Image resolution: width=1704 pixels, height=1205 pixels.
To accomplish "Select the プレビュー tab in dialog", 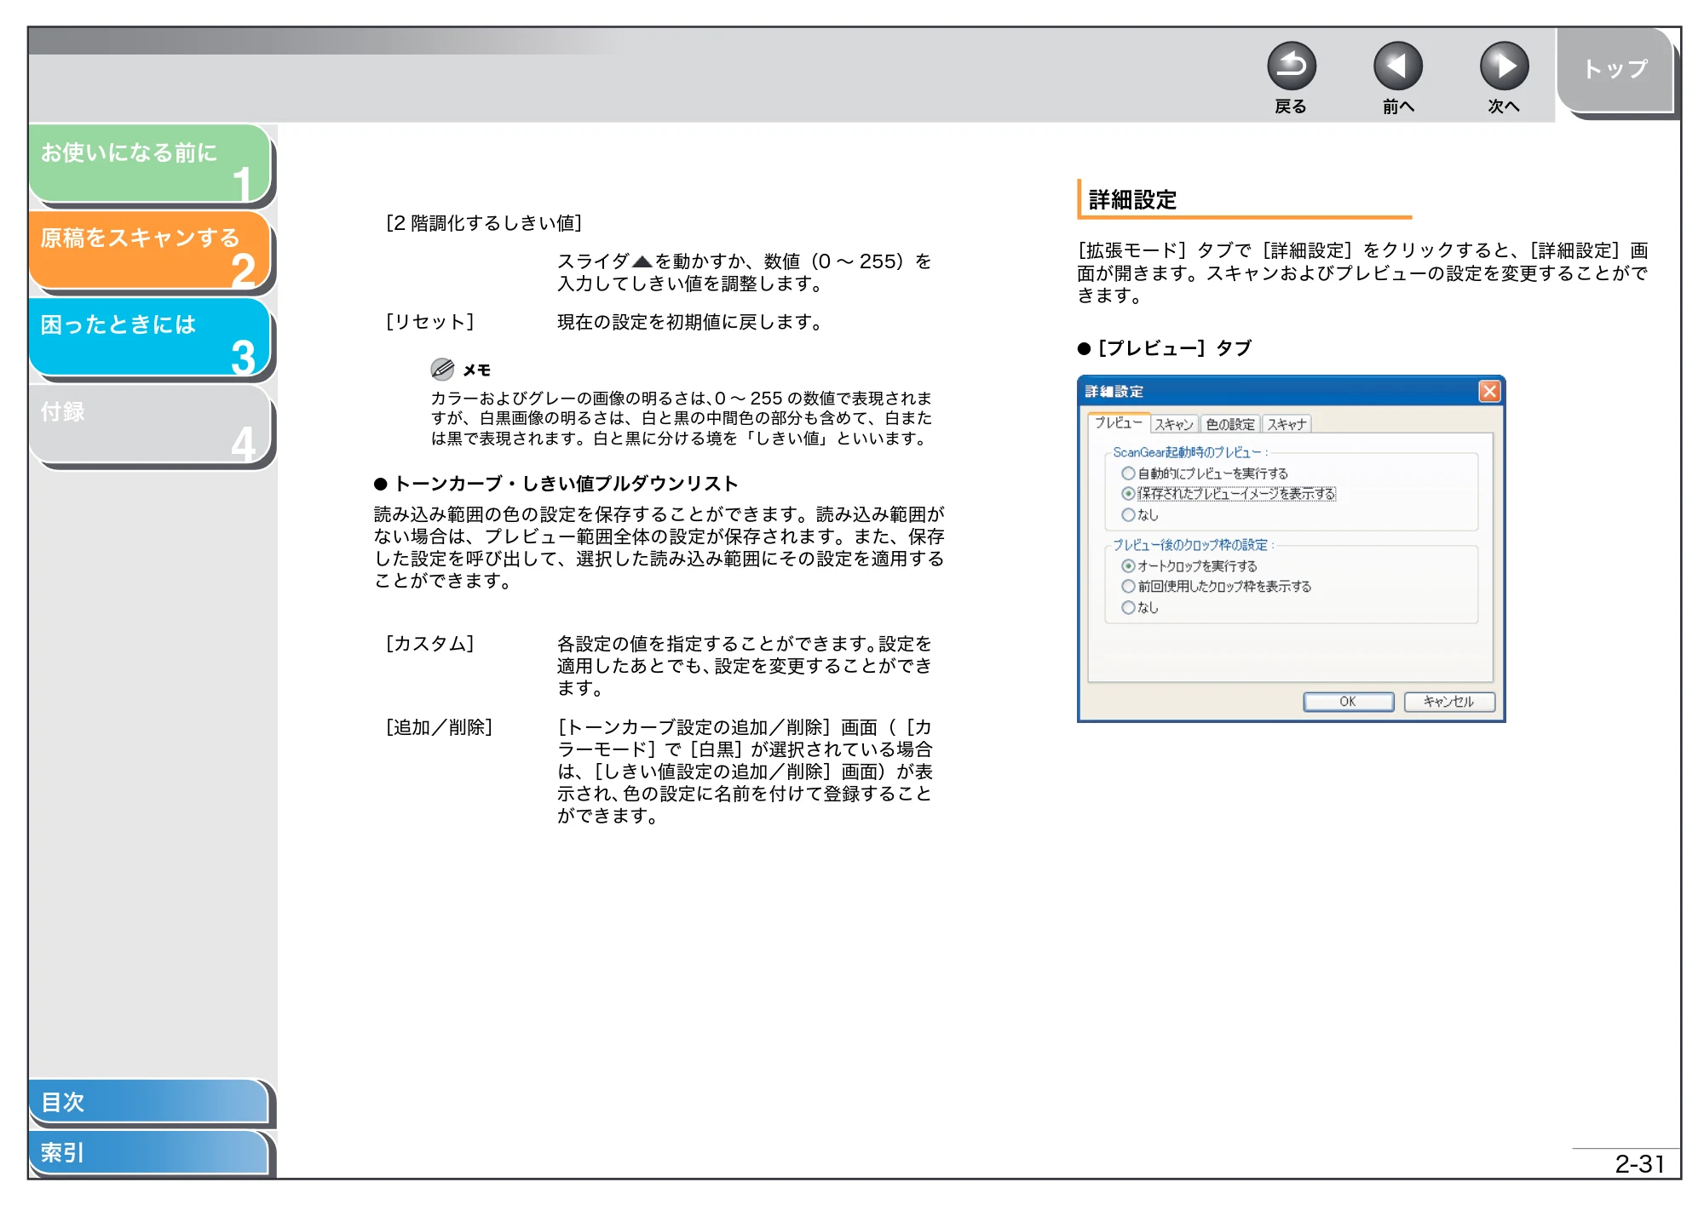I will point(1118,423).
